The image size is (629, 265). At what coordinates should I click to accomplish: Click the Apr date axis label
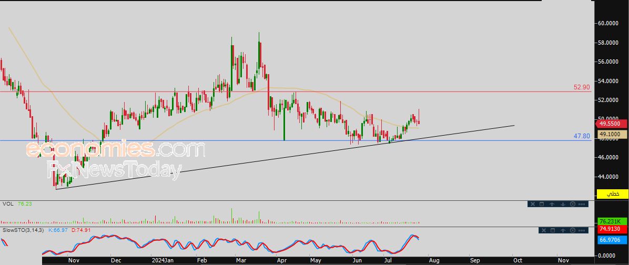pyautogui.click(x=282, y=260)
